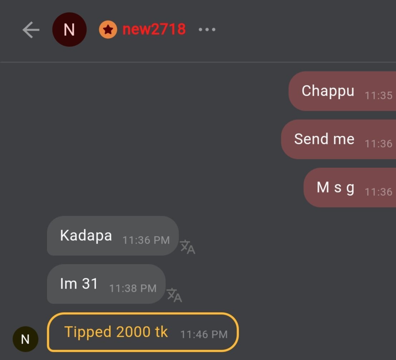Click the 11:46 PM tip timestamp
This screenshot has width=396, height=360.
tap(204, 334)
